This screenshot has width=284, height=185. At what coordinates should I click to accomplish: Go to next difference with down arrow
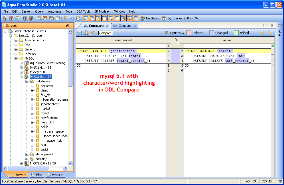[270, 33]
